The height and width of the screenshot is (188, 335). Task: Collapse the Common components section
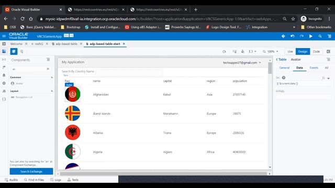(x=52, y=77)
